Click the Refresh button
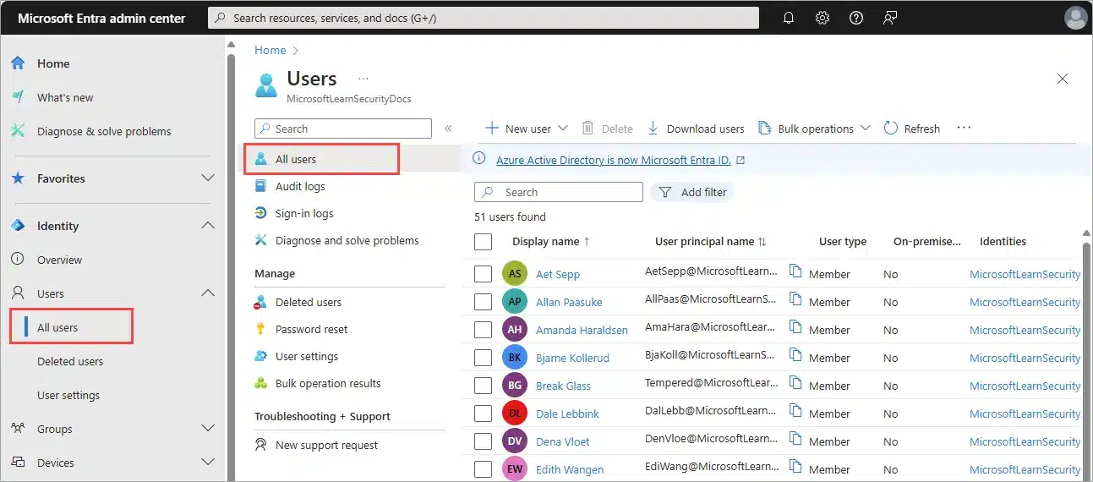The width and height of the screenshot is (1093, 482). click(x=912, y=129)
